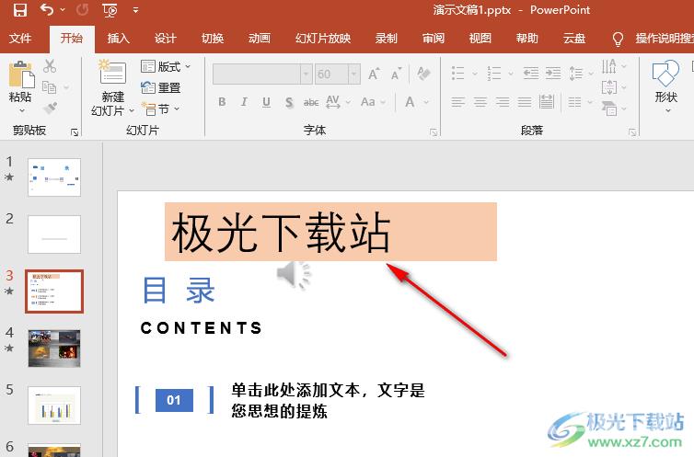The height and width of the screenshot is (457, 694).
Task: Toggle Align Left paragraph
Action: tap(457, 103)
